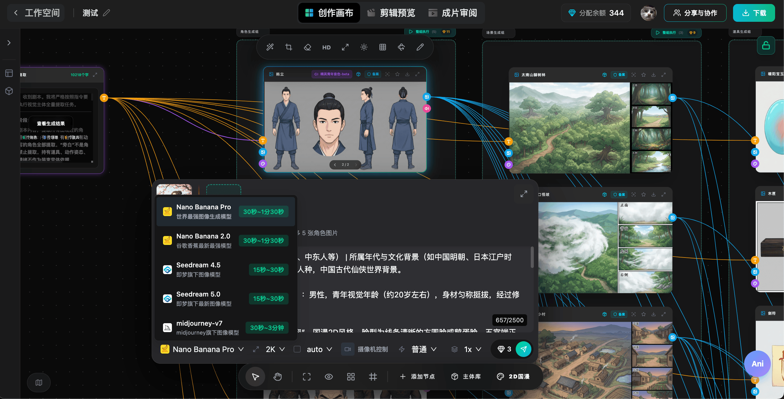784x399 pixels.
Task: Click the prompt text scrollbar
Action: pyautogui.click(x=532, y=257)
